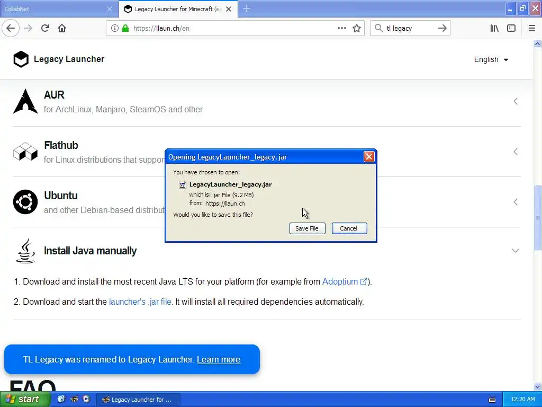Click the 12:20 AM clock
542x407 pixels.
(522, 400)
